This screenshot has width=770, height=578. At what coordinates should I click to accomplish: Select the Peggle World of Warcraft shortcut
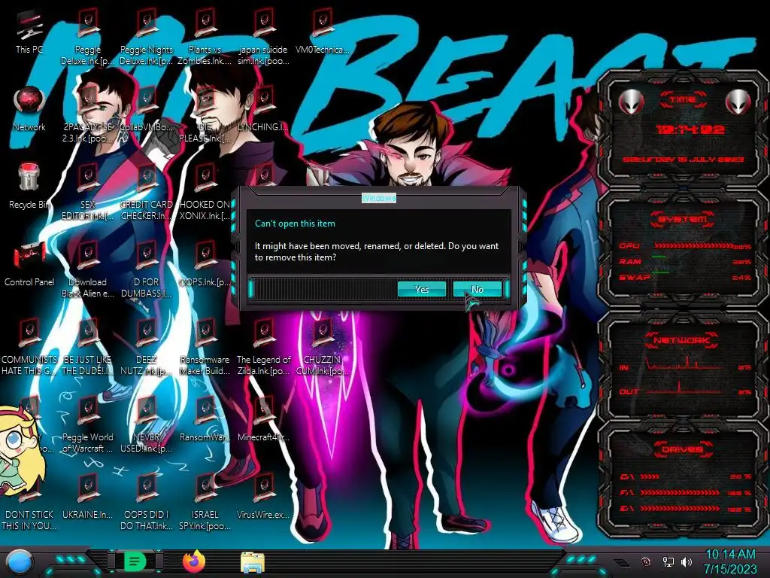tap(87, 424)
